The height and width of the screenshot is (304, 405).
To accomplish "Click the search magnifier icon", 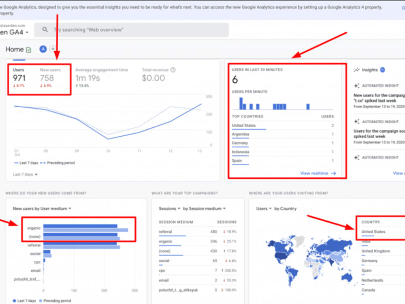I will (45, 30).
